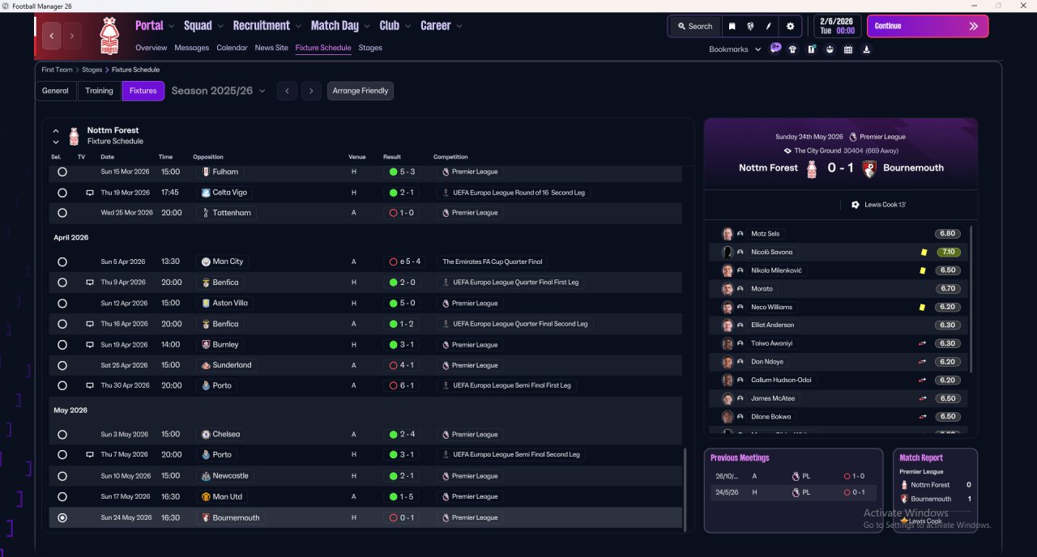Go to next season with right arrow
The image size is (1037, 557).
click(x=311, y=91)
